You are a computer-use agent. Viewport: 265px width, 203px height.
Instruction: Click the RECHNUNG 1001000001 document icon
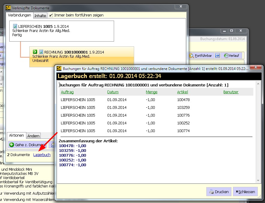click(41, 52)
